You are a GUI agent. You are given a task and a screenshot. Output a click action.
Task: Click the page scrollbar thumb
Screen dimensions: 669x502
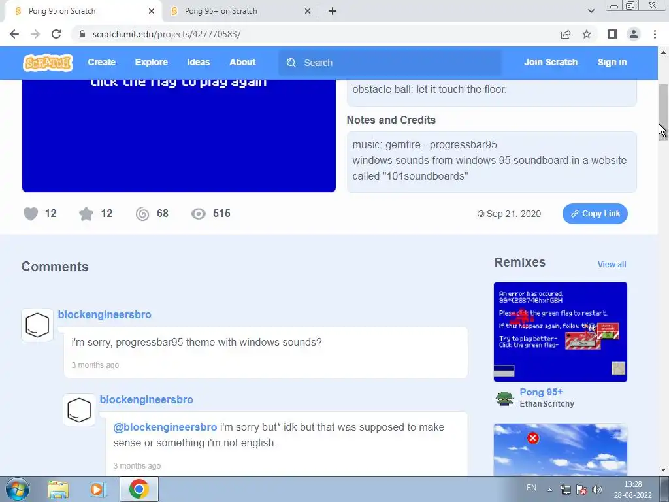664,113
